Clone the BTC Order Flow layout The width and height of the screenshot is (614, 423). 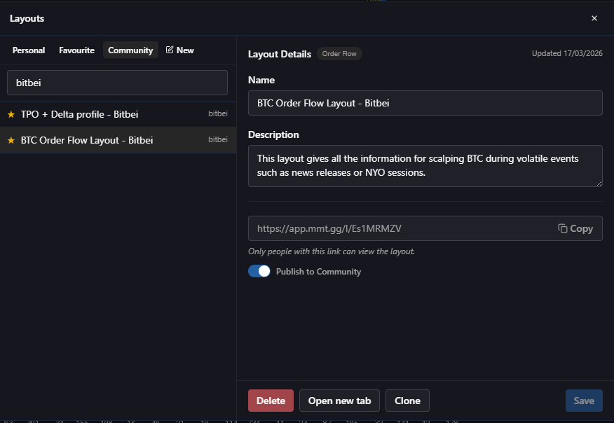pos(407,401)
